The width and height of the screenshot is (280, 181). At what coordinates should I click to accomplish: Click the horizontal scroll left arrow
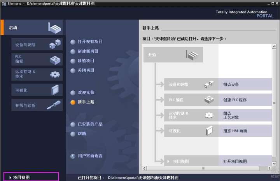pyautogui.click(x=144, y=168)
